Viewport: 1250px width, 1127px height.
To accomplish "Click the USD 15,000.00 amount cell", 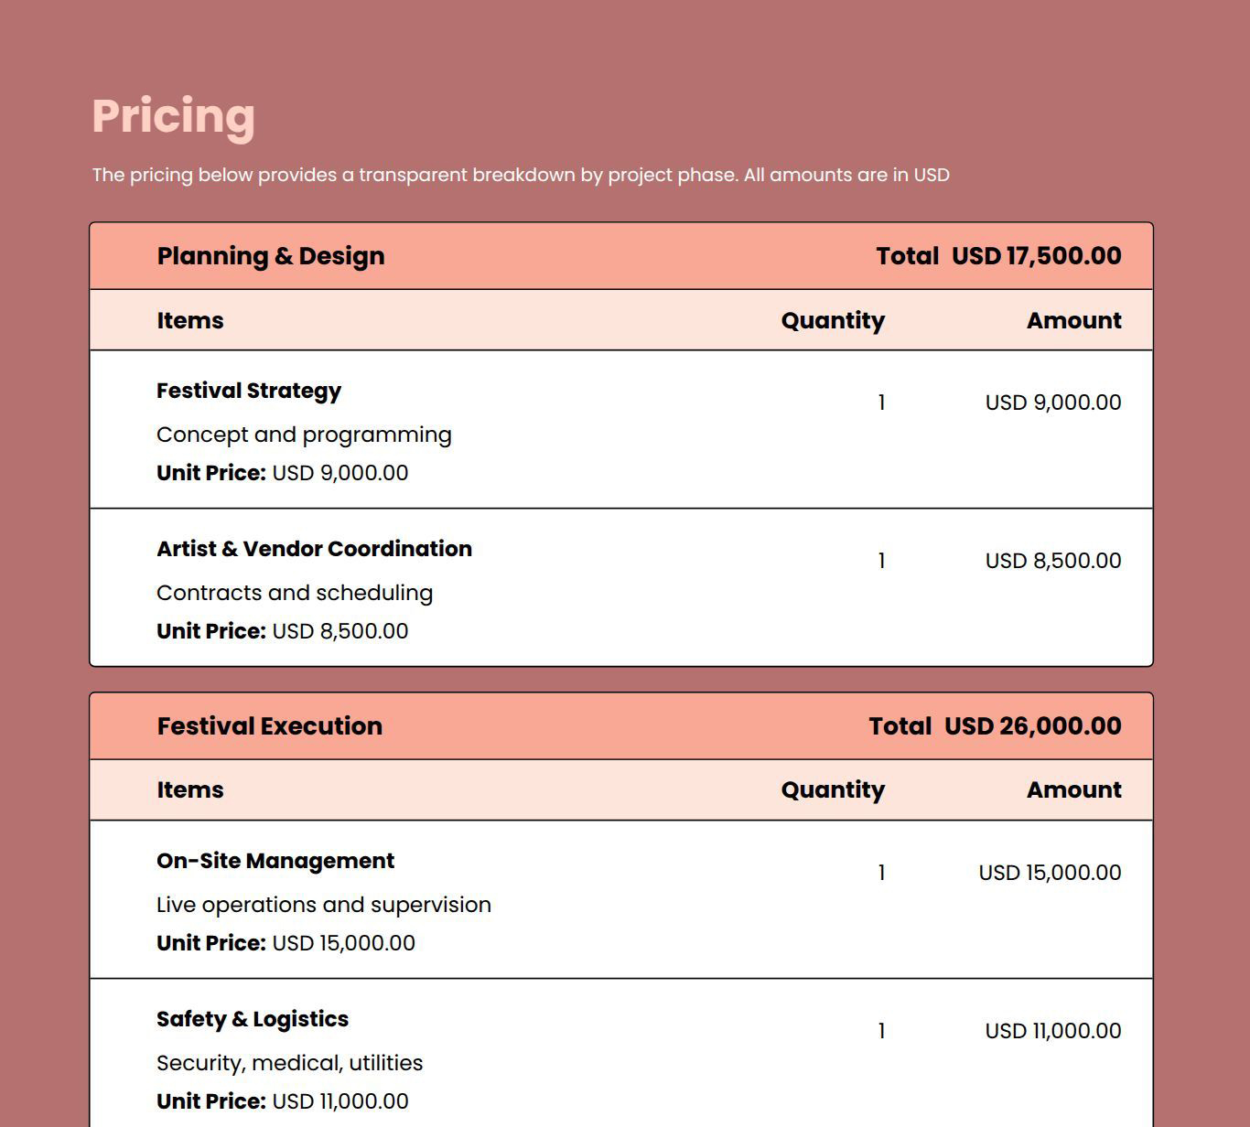I will pos(1049,873).
